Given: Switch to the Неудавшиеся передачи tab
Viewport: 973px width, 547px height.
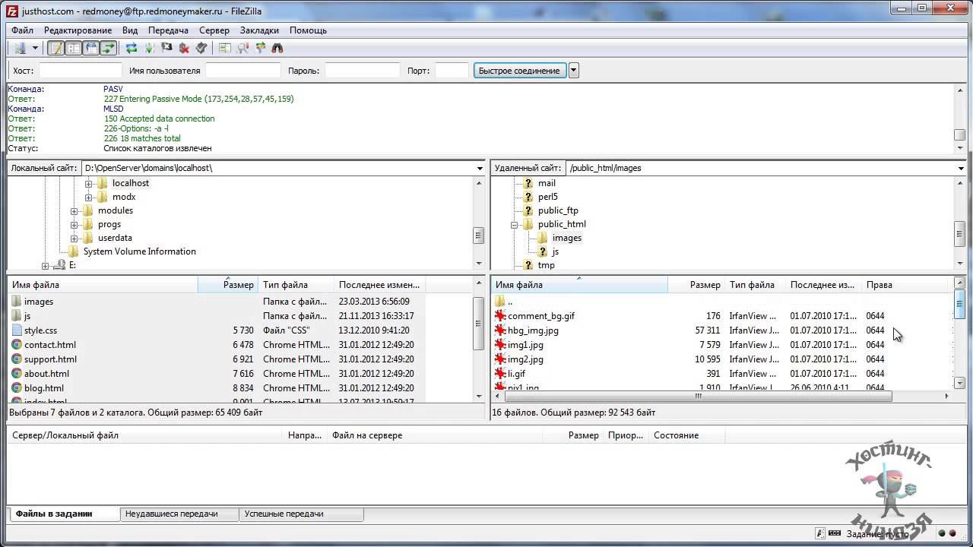Looking at the screenshot, I should pyautogui.click(x=172, y=514).
